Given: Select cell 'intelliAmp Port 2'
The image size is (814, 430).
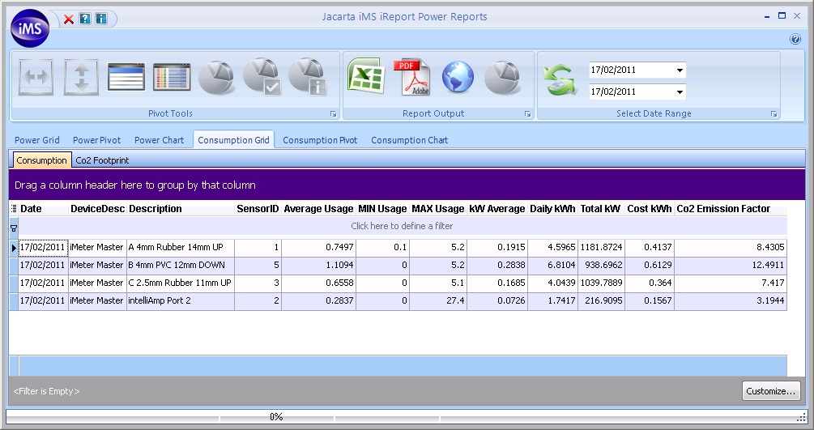Looking at the screenshot, I should click(x=181, y=300).
